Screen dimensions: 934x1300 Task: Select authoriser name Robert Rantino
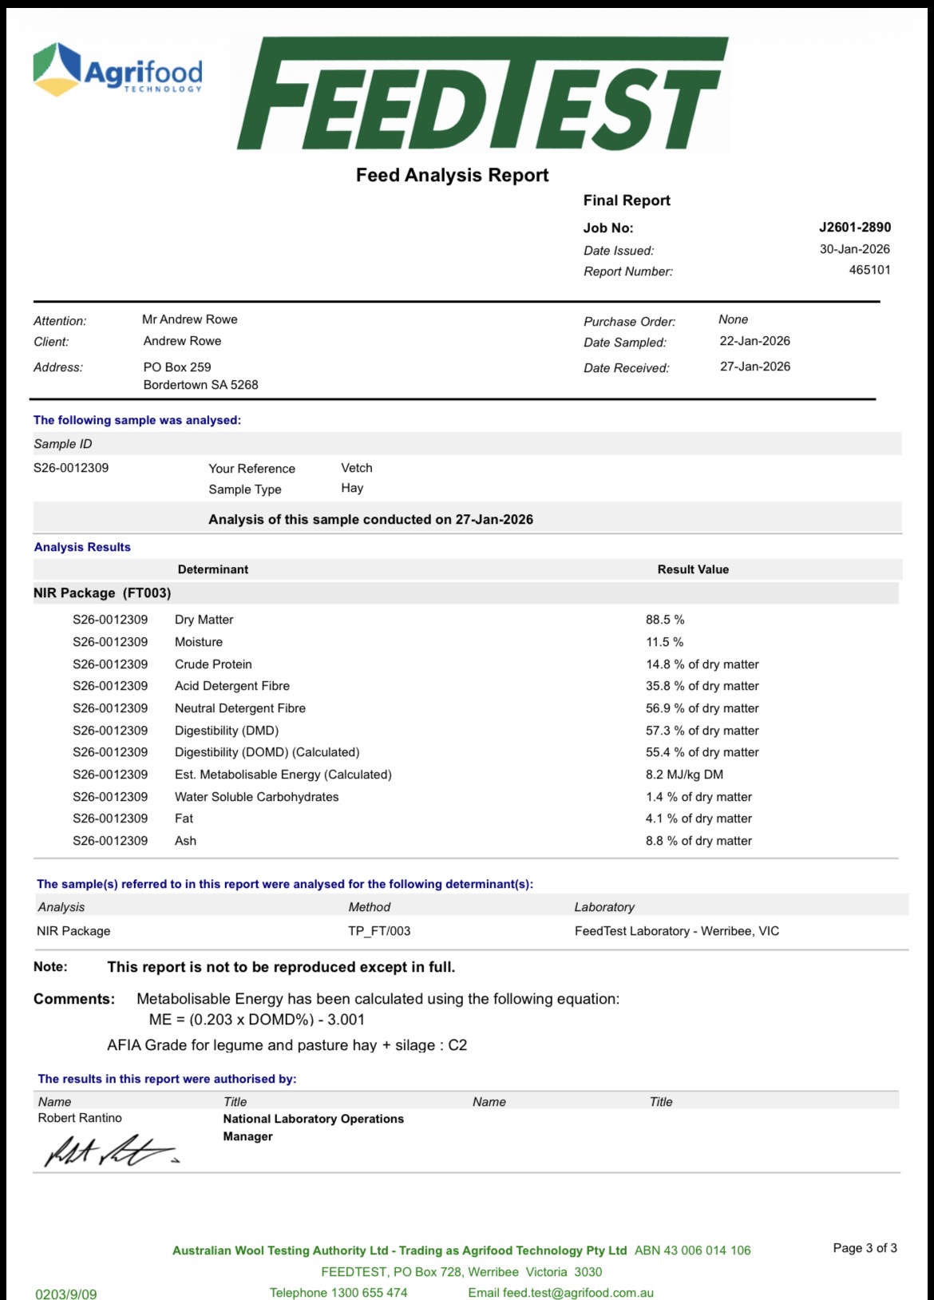80,1118
